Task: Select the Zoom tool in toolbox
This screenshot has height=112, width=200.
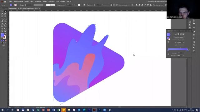Action: click(x=2, y=31)
